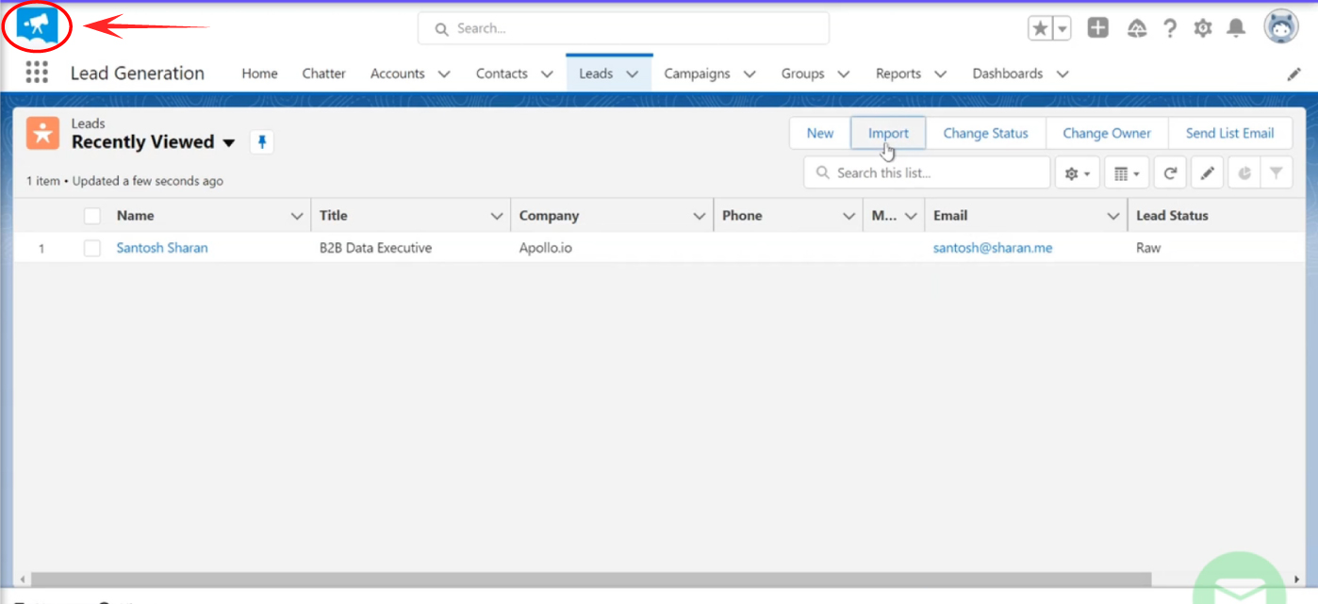Open the Setup gear icon
The height and width of the screenshot is (604, 1318).
pos(1203,28)
